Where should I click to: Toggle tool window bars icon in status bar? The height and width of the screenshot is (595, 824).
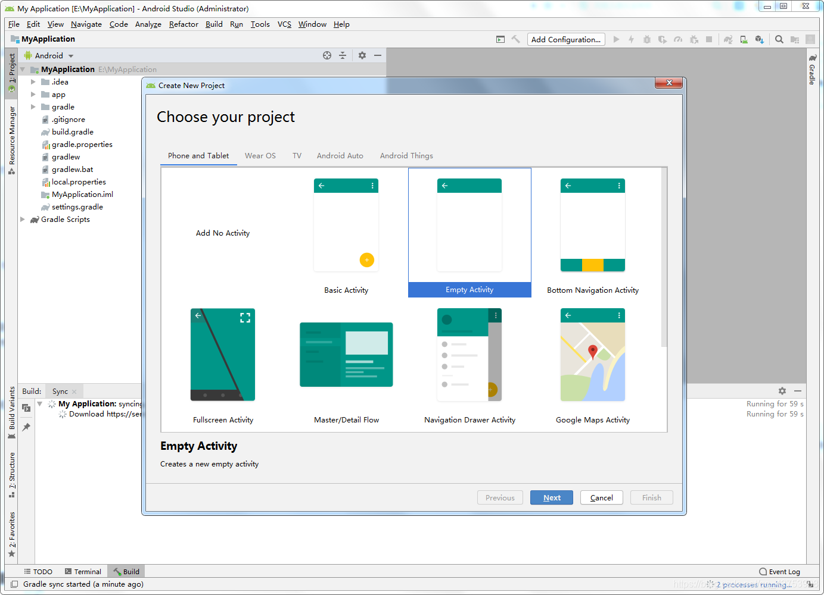[x=14, y=584]
